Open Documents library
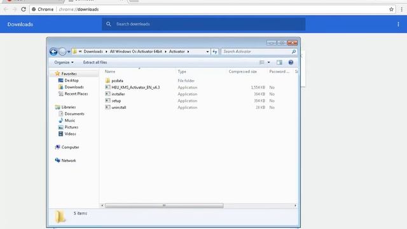 (74, 114)
